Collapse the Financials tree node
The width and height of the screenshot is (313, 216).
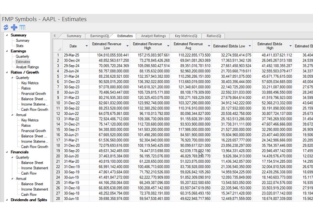click(7, 152)
